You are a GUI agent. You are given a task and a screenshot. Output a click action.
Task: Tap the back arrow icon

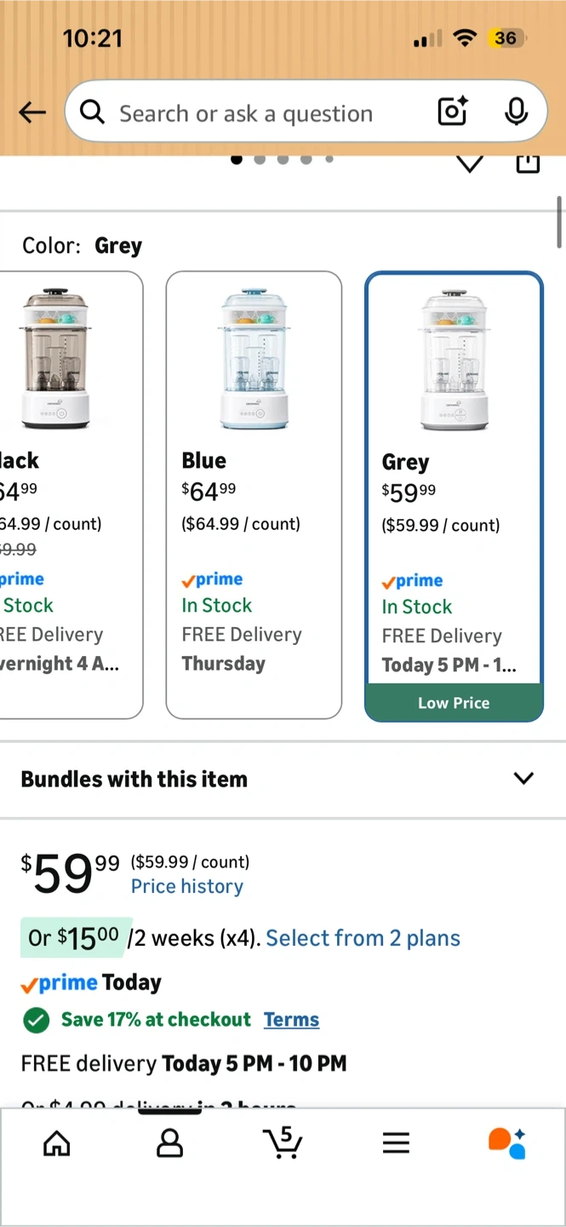(x=32, y=112)
